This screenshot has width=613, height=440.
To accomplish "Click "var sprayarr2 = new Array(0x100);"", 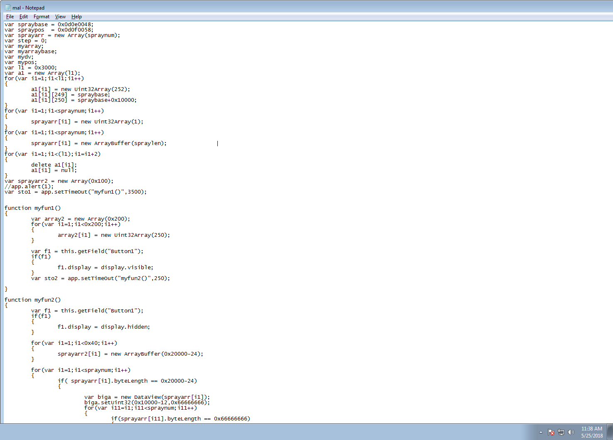I will point(59,181).
